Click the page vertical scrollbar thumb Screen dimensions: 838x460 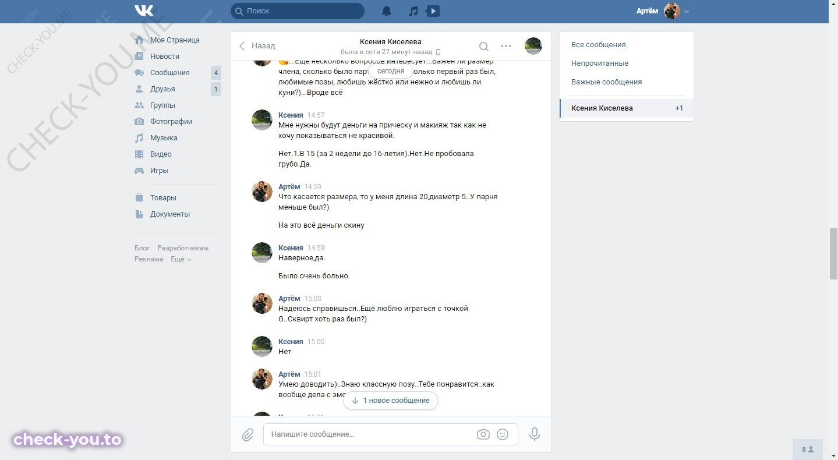[x=833, y=254]
